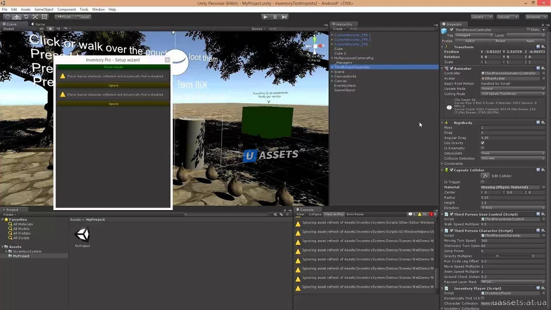Toggle Clear on Play in Console

tap(334, 214)
